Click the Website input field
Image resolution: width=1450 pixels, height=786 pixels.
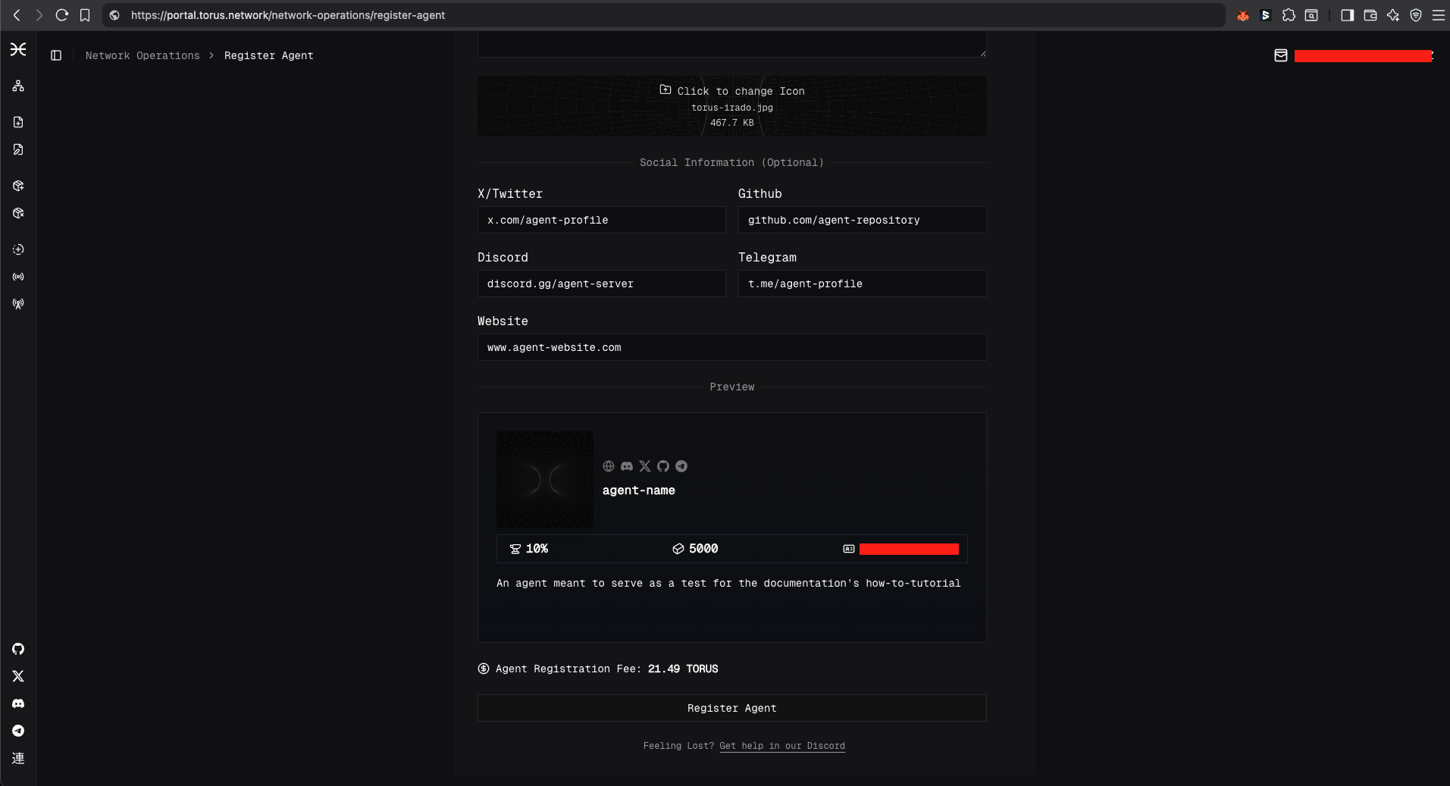tap(731, 347)
